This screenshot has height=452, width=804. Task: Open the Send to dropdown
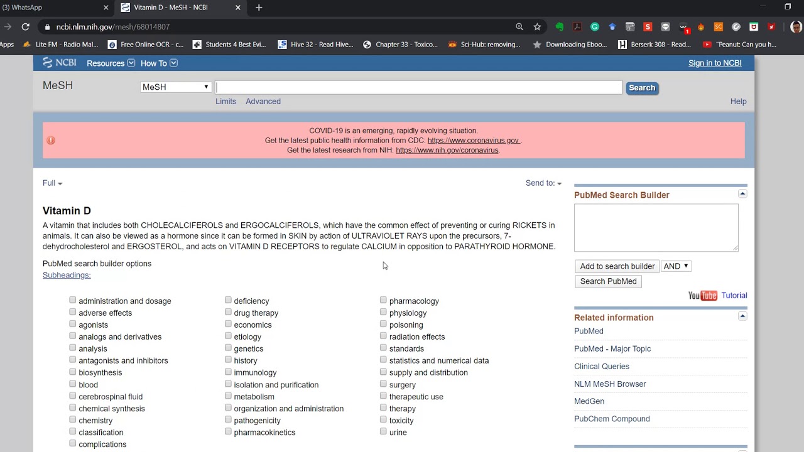[x=543, y=183]
